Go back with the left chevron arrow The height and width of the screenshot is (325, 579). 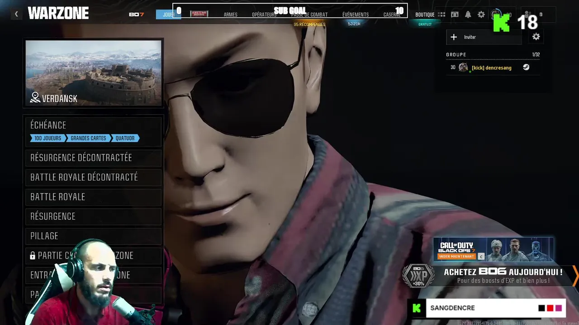click(x=16, y=14)
